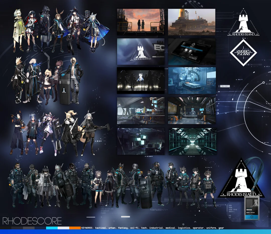The width and height of the screenshot is (271, 234).
Task: Open the blue medical bay thumbnail
Action: (192, 81)
